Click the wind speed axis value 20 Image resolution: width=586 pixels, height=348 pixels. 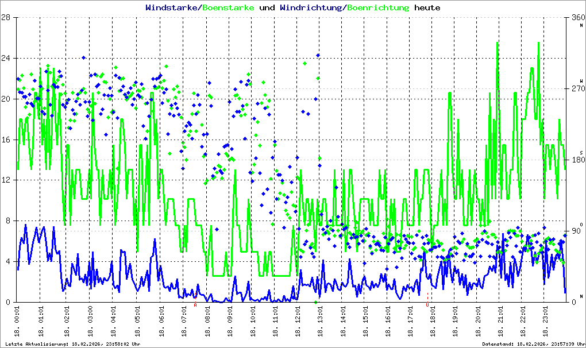5,99
